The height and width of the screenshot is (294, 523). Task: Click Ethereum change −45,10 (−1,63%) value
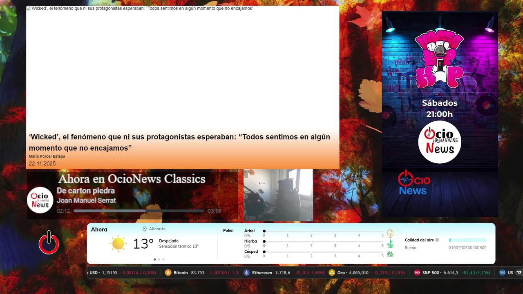pyautogui.click(x=309, y=273)
